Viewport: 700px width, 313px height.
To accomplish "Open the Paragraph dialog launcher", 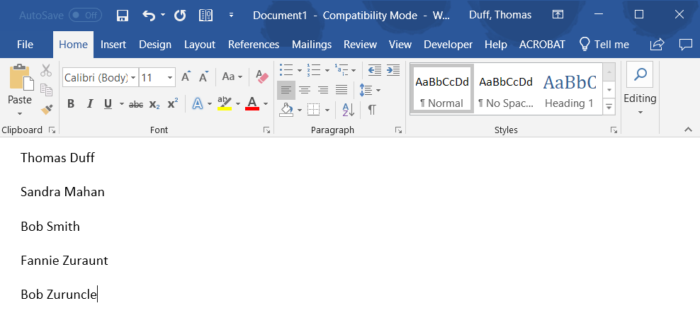I will 398,130.
